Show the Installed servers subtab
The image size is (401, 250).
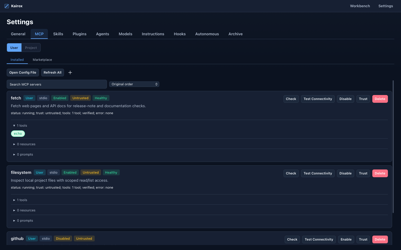tap(17, 60)
